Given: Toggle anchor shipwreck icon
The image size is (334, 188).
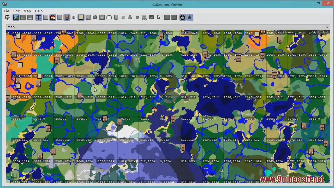Looking at the screenshot, I should (130, 17).
